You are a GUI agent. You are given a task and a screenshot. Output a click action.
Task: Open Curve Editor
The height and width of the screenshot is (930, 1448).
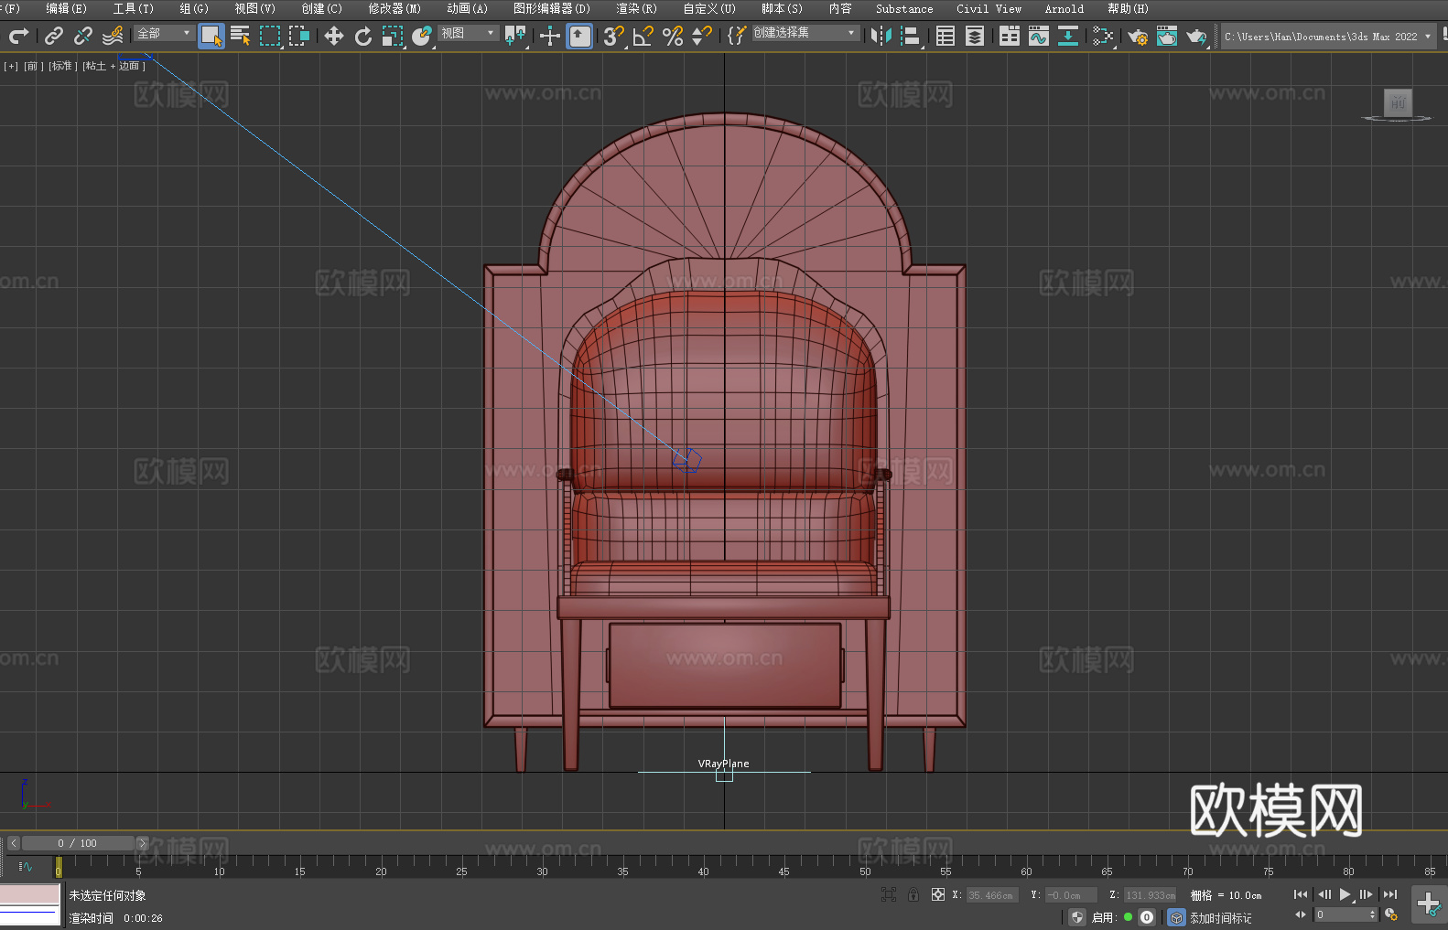pos(1039,36)
